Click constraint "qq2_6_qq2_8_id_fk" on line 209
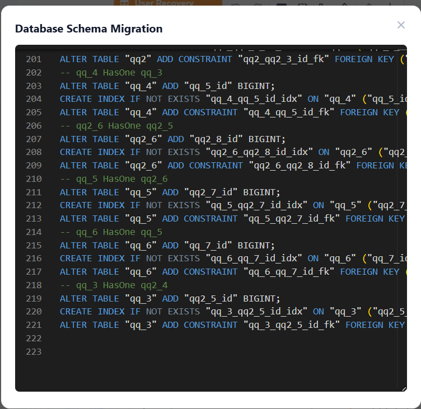Screen dimensions: 421x409 click(x=300, y=165)
